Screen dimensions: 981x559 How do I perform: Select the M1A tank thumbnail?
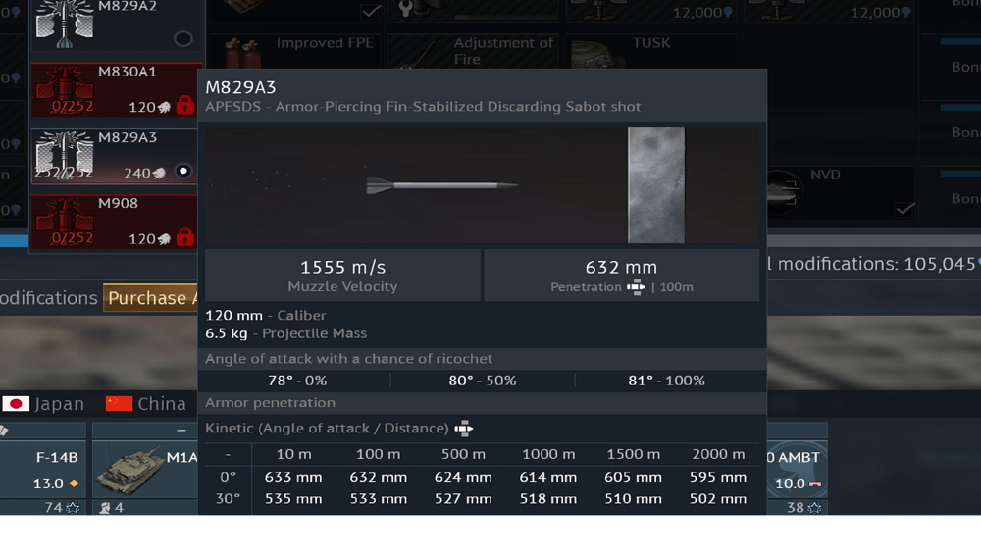[x=130, y=470]
